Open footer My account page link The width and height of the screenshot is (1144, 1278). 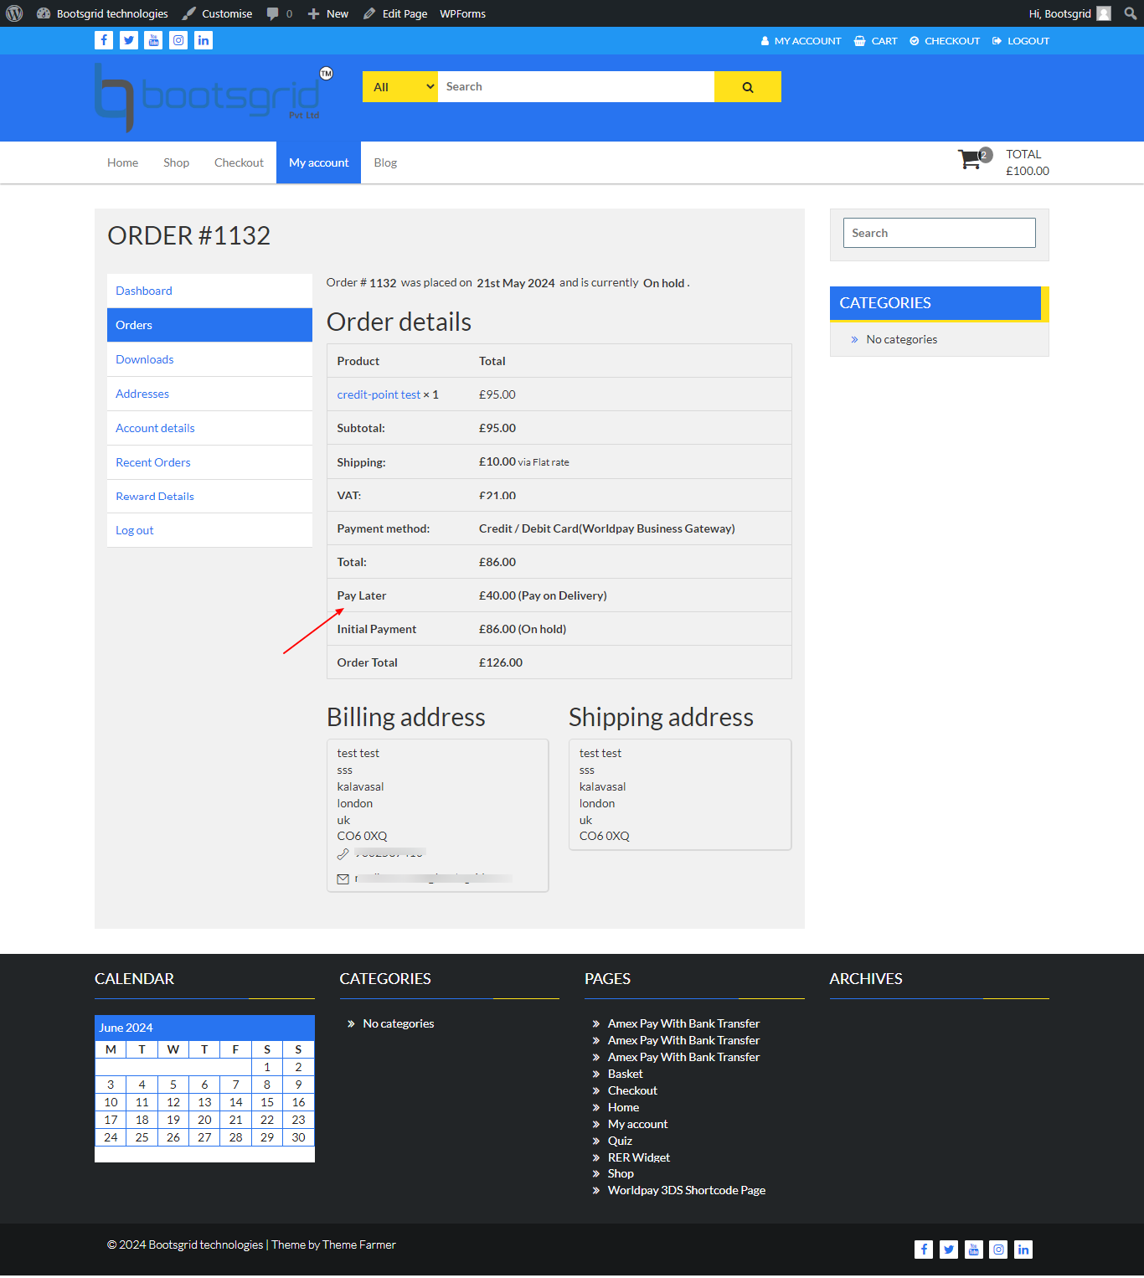(x=637, y=1124)
